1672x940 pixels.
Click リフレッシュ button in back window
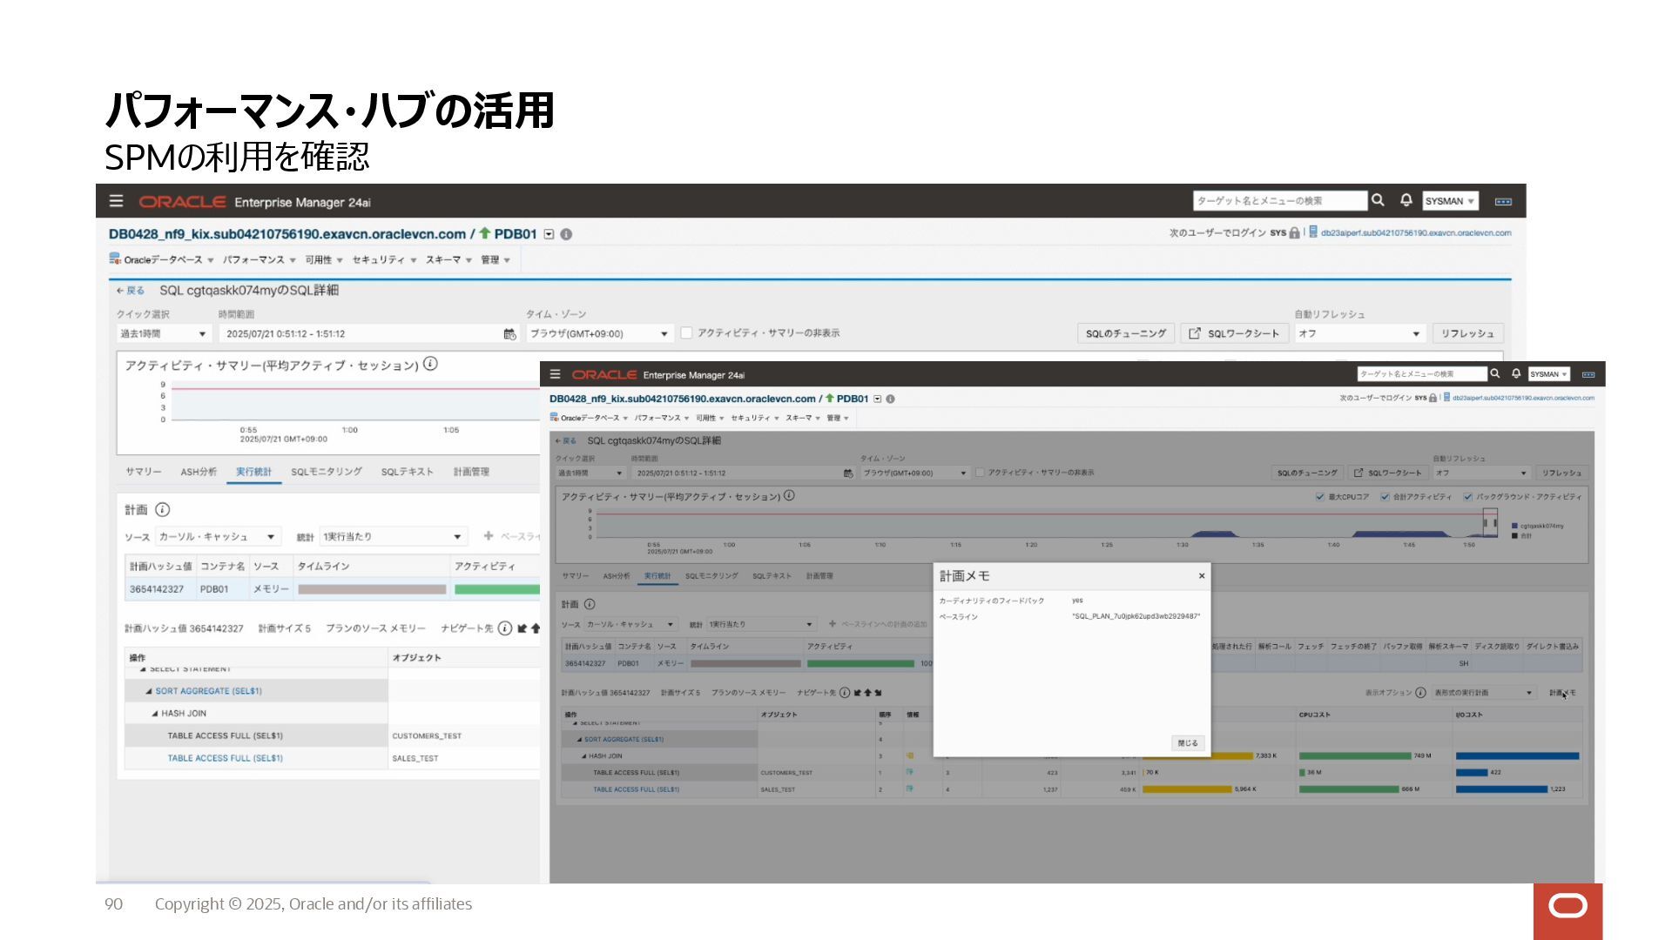pyautogui.click(x=1467, y=333)
